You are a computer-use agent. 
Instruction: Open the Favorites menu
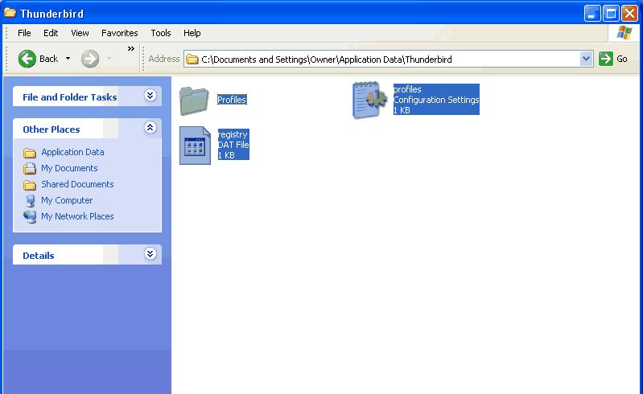pos(120,33)
